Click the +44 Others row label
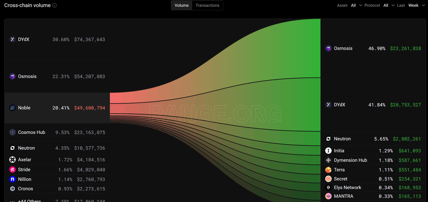Viewport: 428px width, 202px height. click(30, 201)
